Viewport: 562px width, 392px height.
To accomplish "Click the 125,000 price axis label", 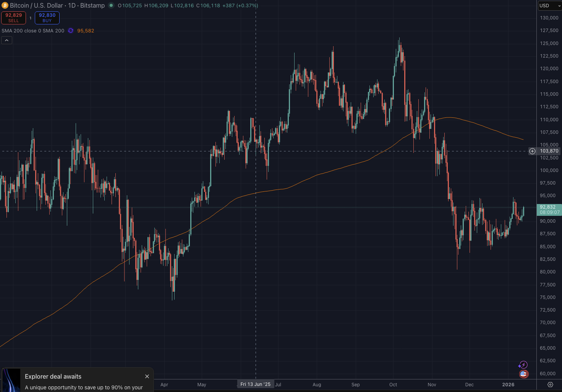I will click(549, 43).
